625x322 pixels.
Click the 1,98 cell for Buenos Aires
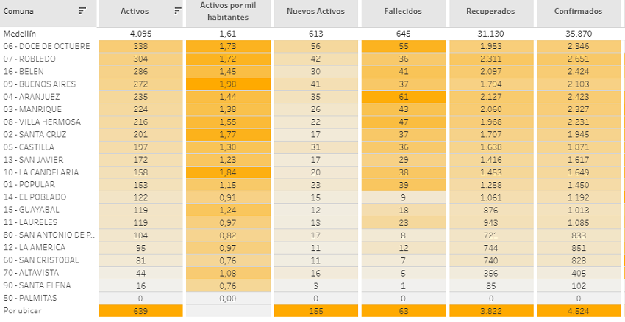tap(227, 84)
